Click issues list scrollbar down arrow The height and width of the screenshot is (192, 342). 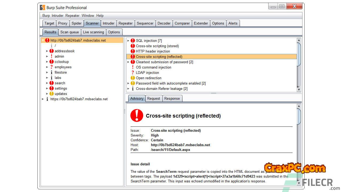pos(299,90)
